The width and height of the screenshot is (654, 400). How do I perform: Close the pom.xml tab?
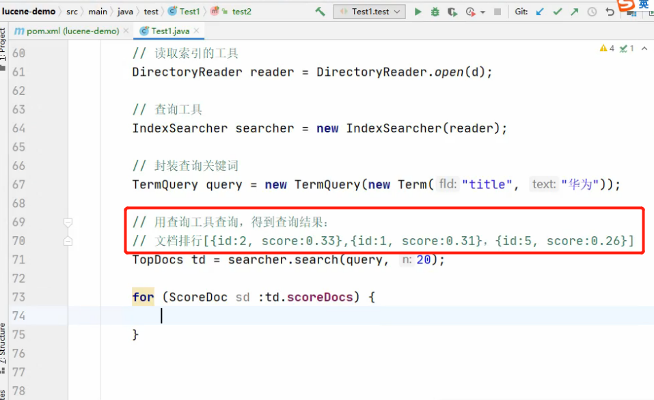(x=126, y=31)
